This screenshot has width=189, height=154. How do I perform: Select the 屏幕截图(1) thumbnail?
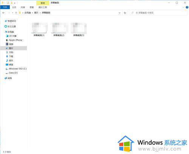[x=39, y=28]
